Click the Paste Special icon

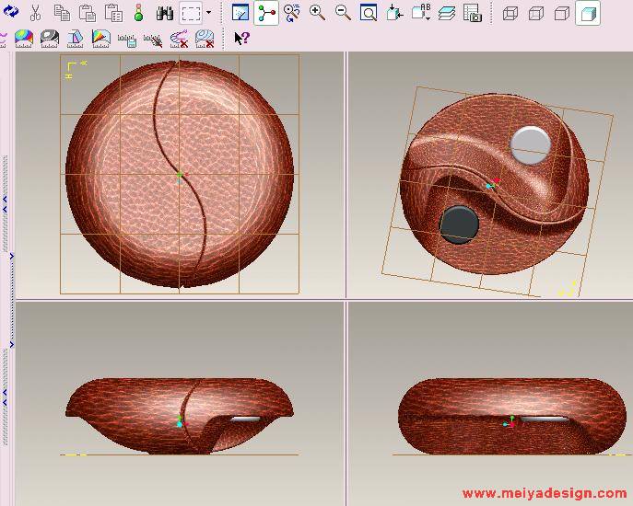point(113,13)
